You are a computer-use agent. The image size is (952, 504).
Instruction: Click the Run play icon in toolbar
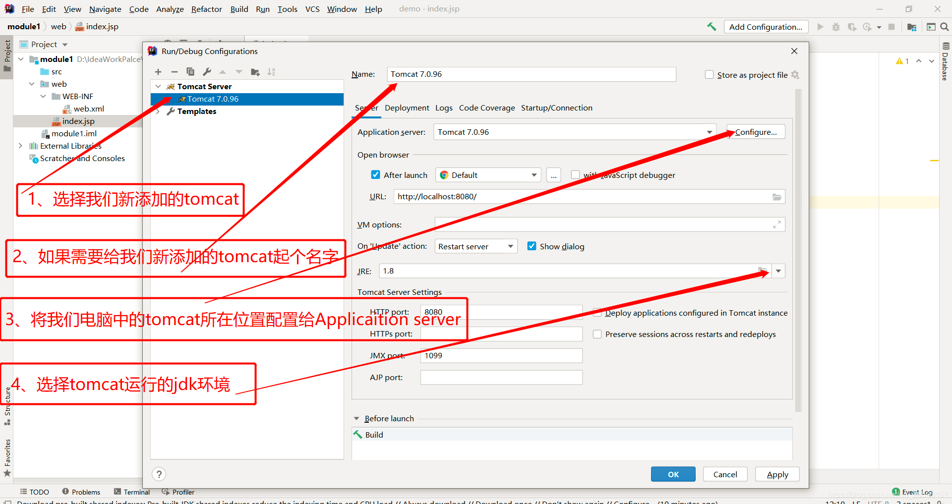[x=820, y=27]
